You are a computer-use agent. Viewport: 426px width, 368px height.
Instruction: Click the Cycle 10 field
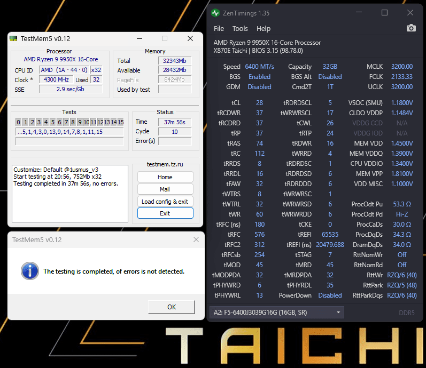[175, 132]
